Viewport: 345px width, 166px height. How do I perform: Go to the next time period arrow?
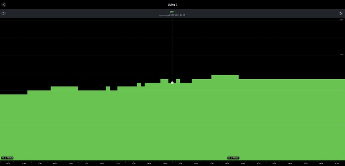[341, 14]
